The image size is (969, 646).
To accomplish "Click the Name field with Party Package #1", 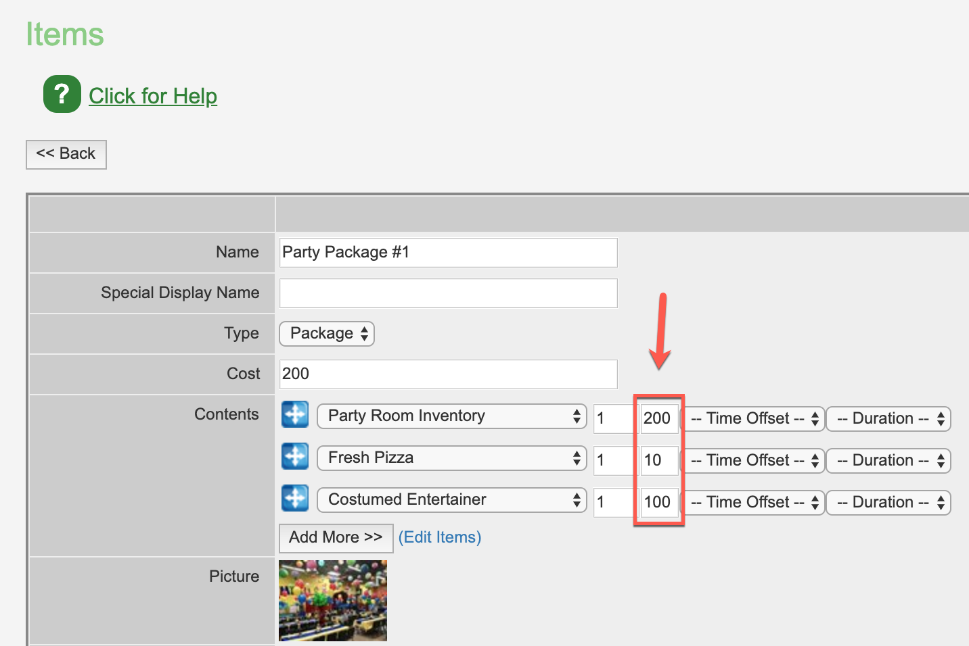I will pyautogui.click(x=449, y=253).
